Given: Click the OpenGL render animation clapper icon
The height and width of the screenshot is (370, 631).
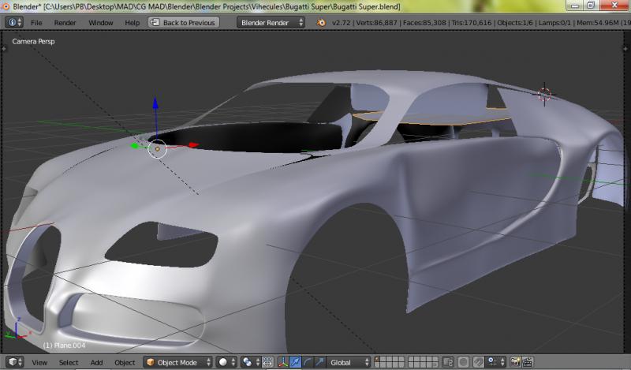Looking at the screenshot, I should point(527,362).
